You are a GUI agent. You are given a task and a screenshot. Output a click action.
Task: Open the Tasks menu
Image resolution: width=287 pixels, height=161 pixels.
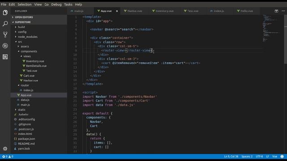[x=68, y=4]
